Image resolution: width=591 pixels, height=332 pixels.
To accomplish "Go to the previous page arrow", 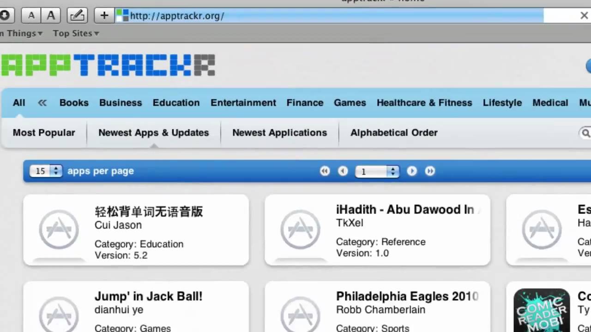I will [x=343, y=171].
